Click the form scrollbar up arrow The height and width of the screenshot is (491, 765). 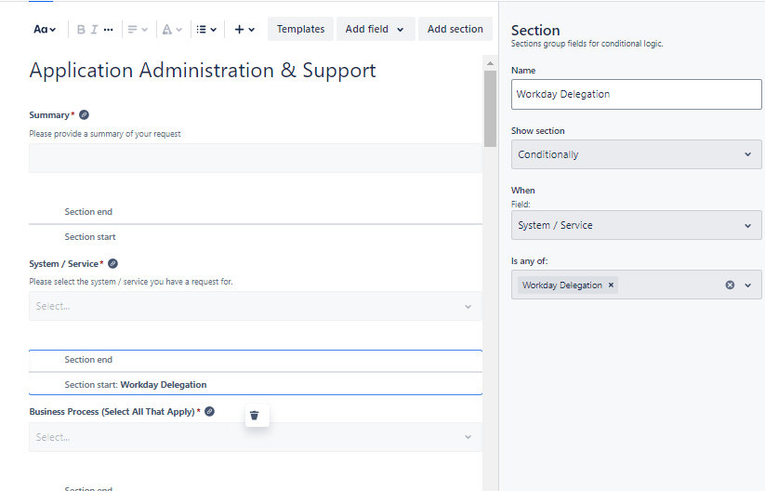490,63
